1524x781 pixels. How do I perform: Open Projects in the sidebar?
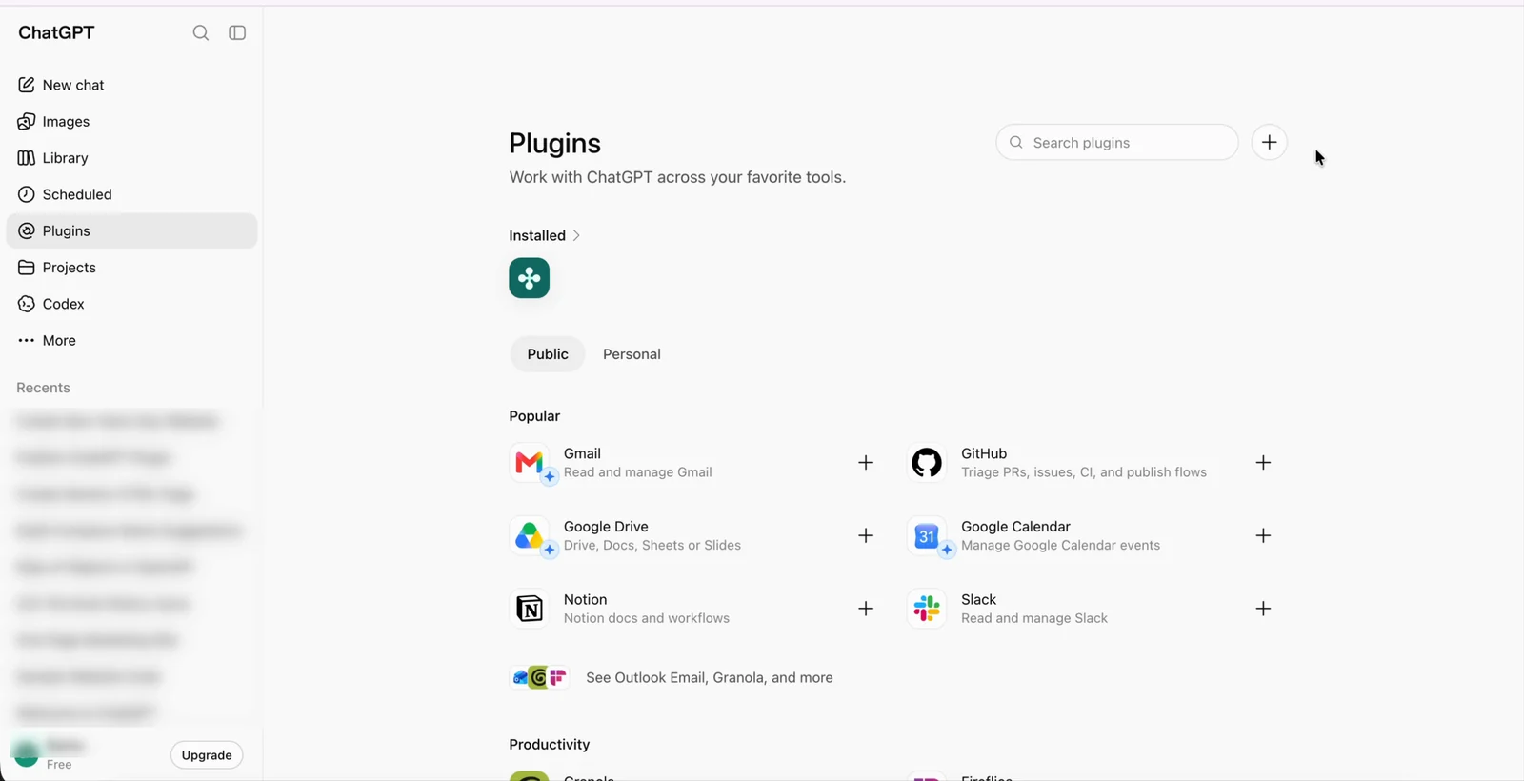click(131, 268)
